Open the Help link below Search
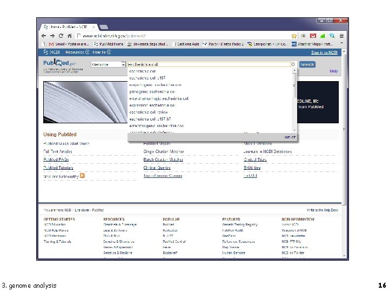Screen dimensions: 389x292 pyautogui.click(x=334, y=71)
